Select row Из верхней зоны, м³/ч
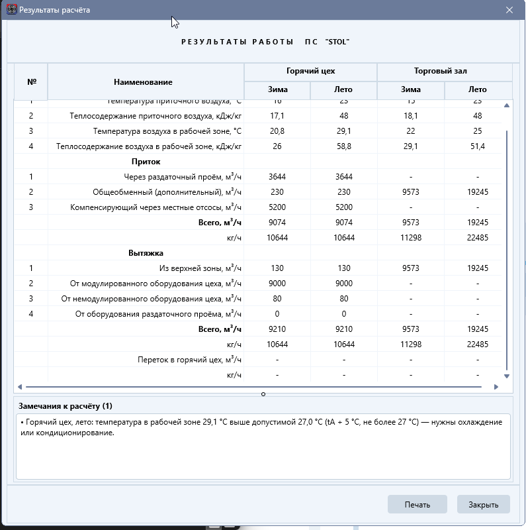Viewport: 526px width, 530px height. (x=257, y=268)
